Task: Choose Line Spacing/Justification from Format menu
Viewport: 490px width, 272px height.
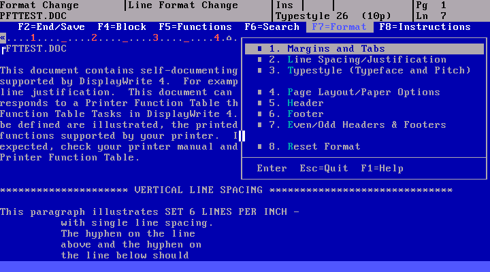Action: pos(357,60)
